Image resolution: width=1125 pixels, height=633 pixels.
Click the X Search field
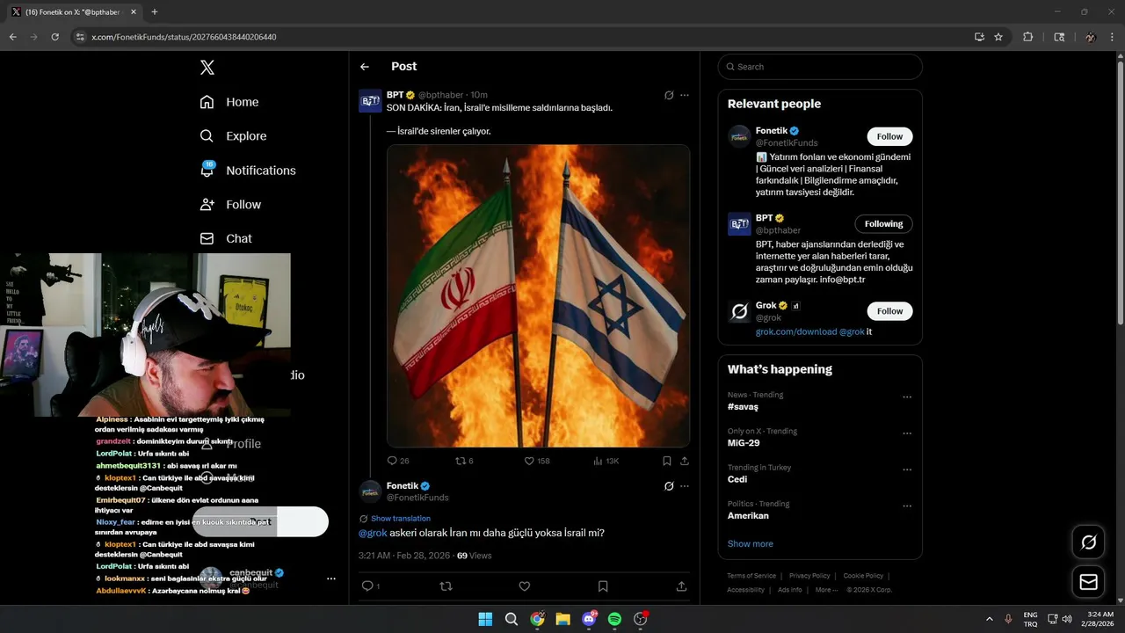(820, 67)
